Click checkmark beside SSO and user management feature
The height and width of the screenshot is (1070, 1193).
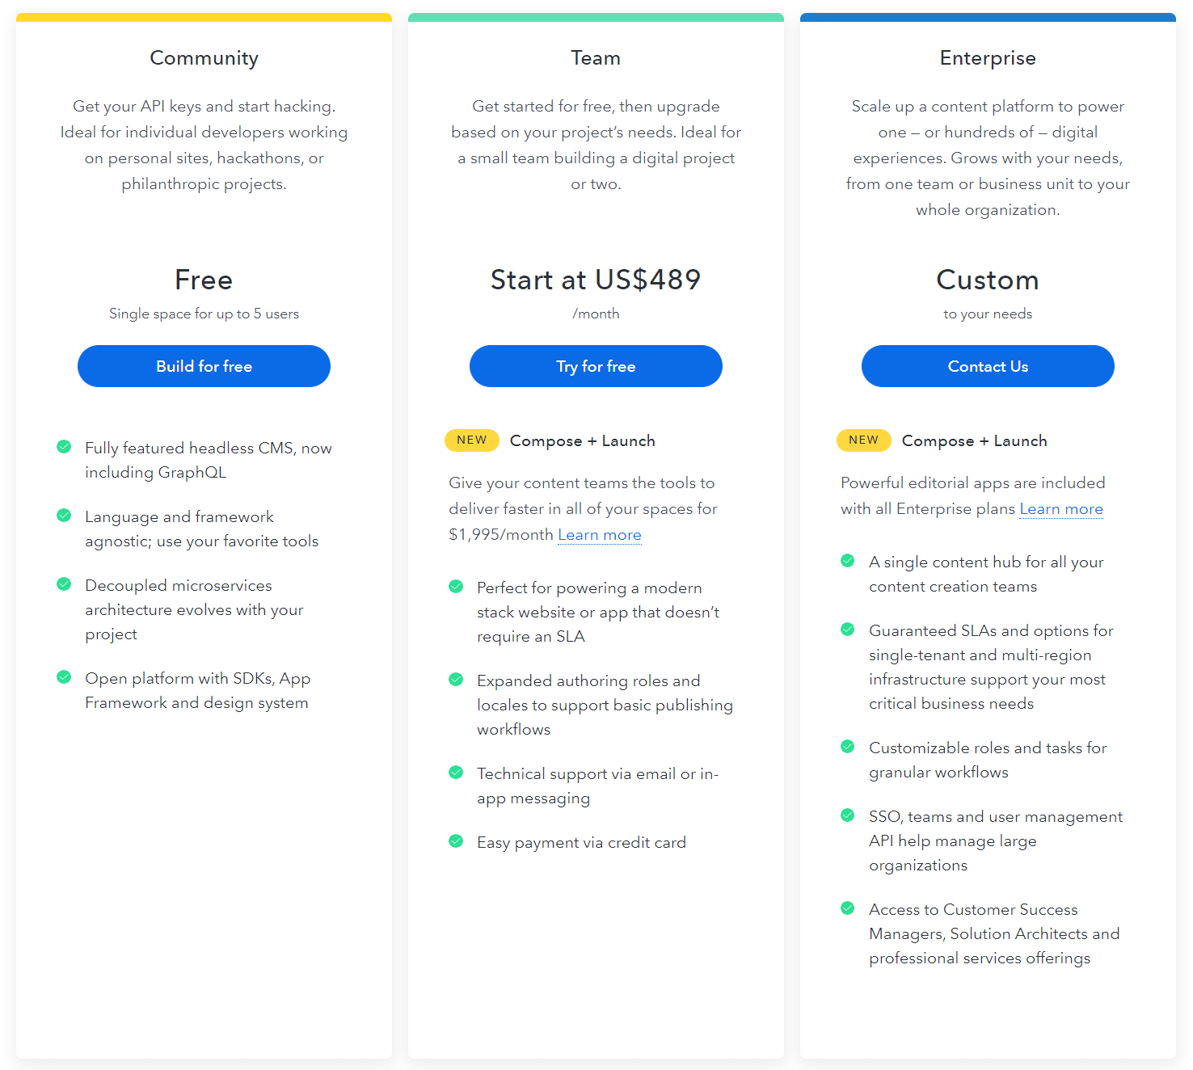[x=848, y=815]
